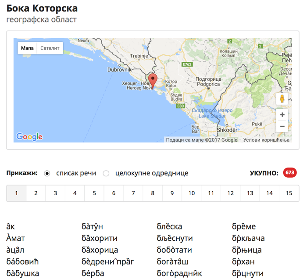Image resolution: width=307 pixels, height=279 pixels.
Task: Click the red location pin on map
Action: point(153,80)
